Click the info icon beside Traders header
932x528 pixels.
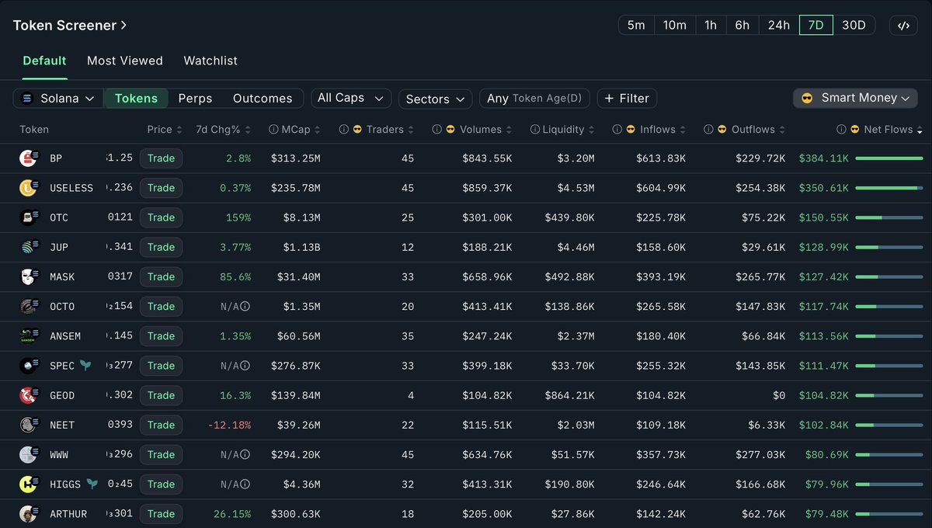pos(344,130)
